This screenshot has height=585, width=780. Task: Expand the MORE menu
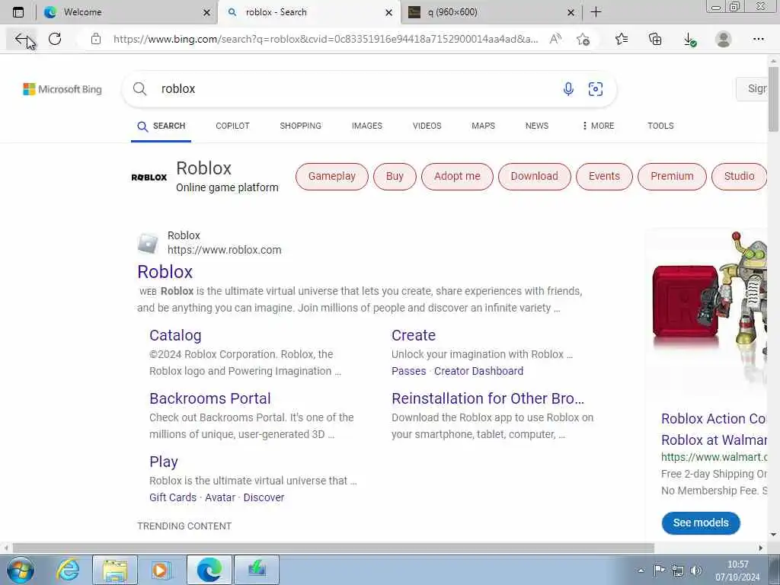[599, 126]
